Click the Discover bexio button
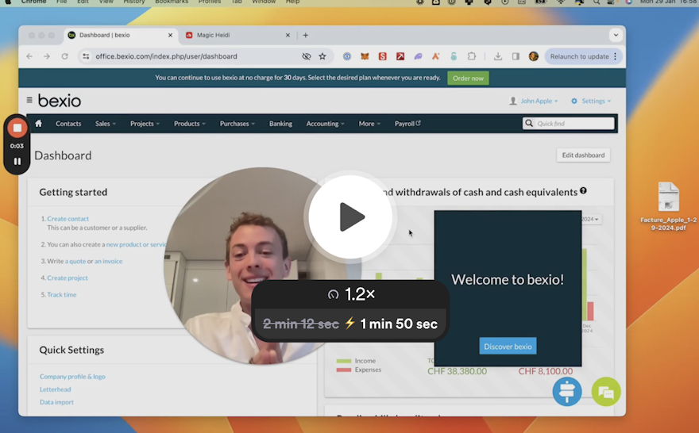The width and height of the screenshot is (699, 433). (508, 347)
